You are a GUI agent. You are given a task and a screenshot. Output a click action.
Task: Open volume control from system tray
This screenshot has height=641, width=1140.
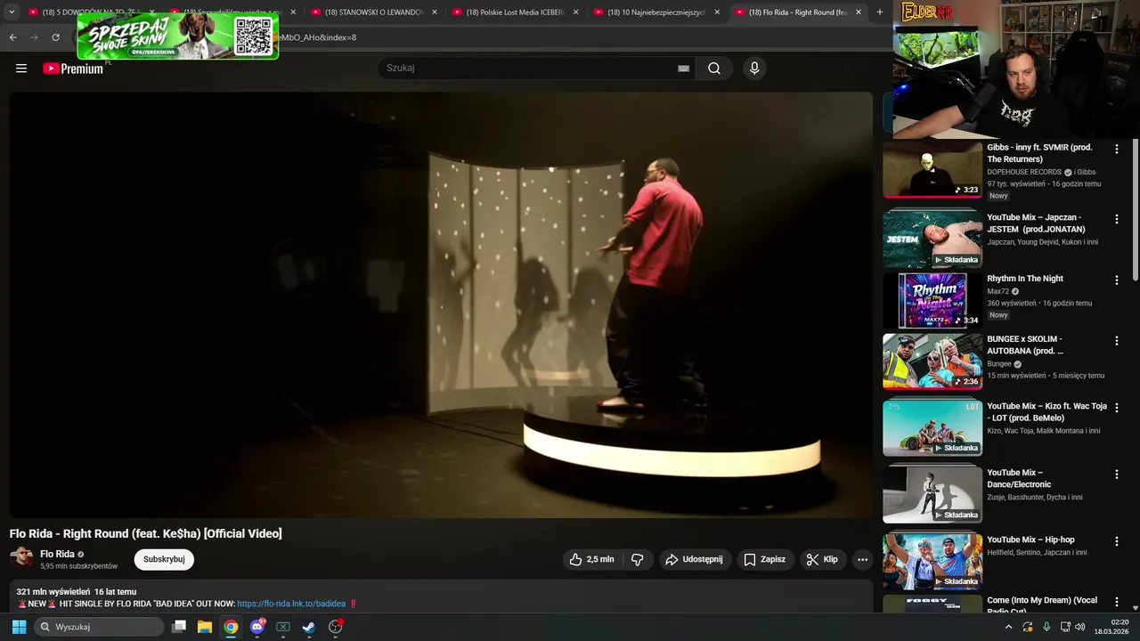[x=1080, y=627]
